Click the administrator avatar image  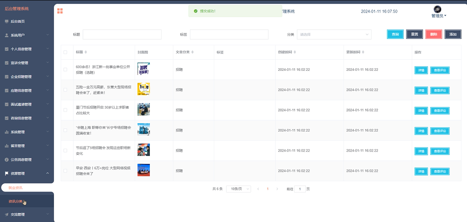click(x=438, y=9)
